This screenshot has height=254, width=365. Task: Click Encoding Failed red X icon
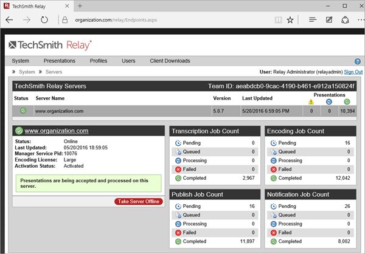click(274, 170)
